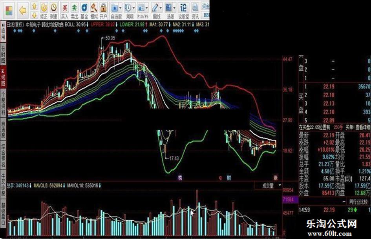This screenshot has width=371, height=239.
Task: Switch to the 分时图 sidebar tab
Action: [x=3, y=55]
